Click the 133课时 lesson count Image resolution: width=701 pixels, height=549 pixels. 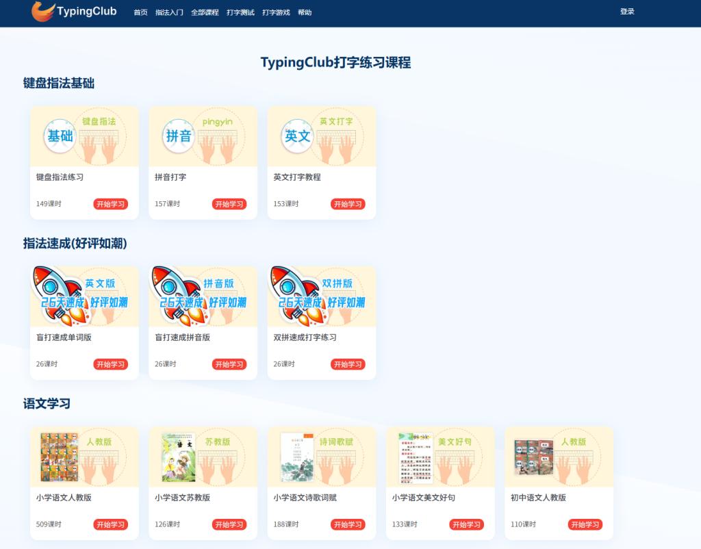405,524
